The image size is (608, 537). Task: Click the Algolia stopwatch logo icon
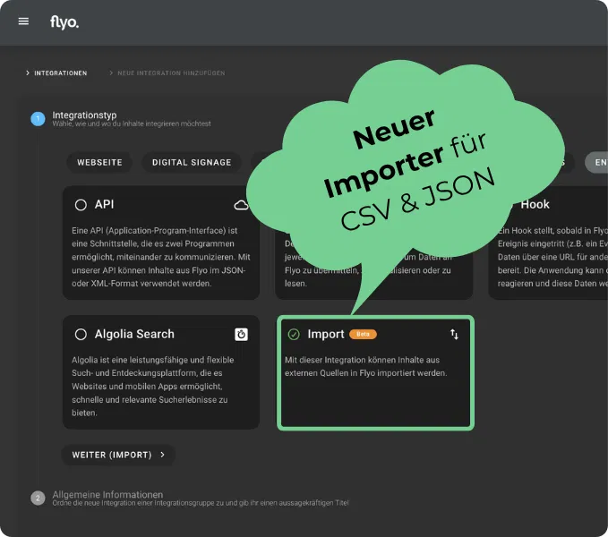pyautogui.click(x=241, y=335)
